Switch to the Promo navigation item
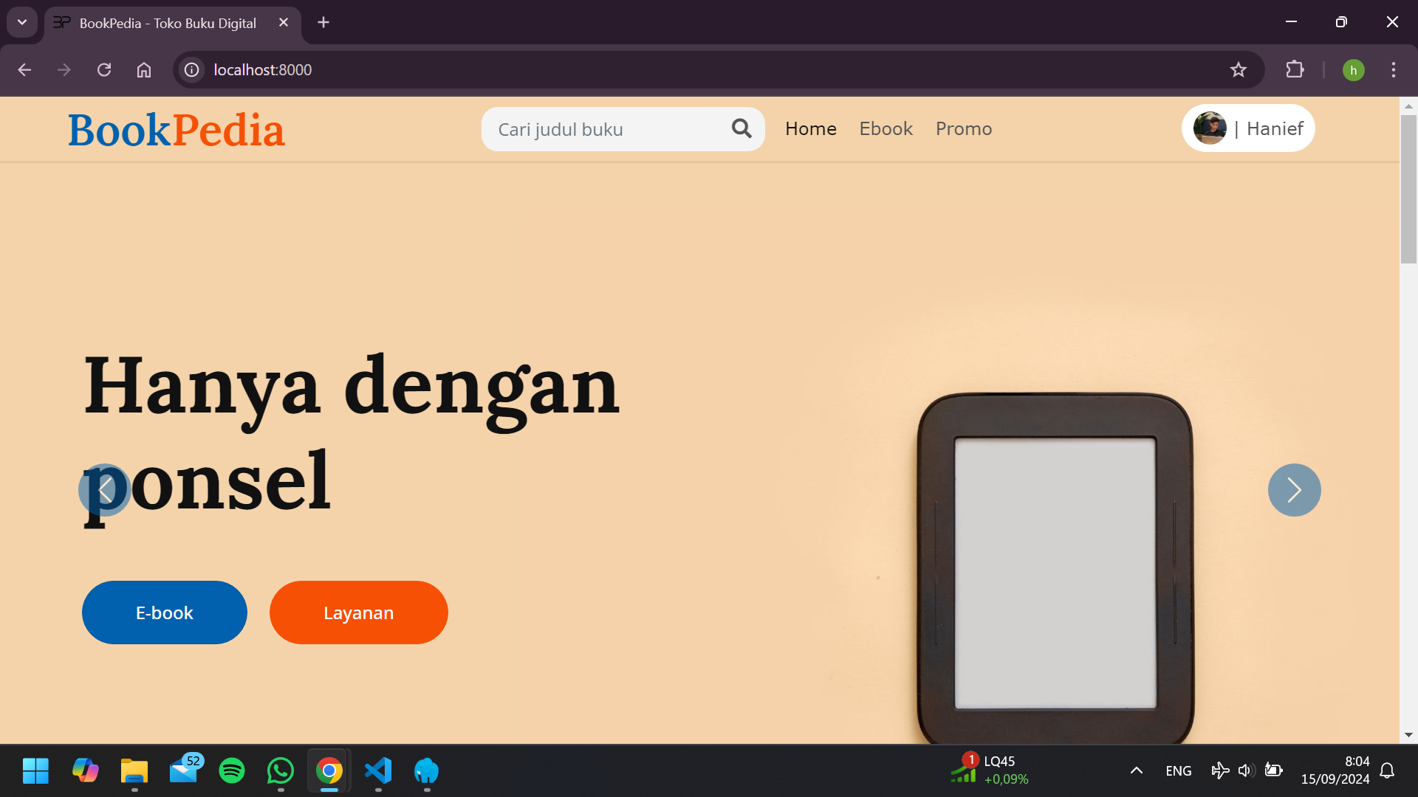This screenshot has height=797, width=1418. point(964,128)
